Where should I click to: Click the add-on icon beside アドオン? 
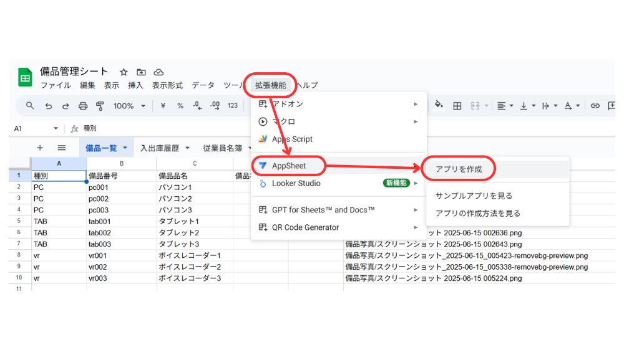[263, 103]
